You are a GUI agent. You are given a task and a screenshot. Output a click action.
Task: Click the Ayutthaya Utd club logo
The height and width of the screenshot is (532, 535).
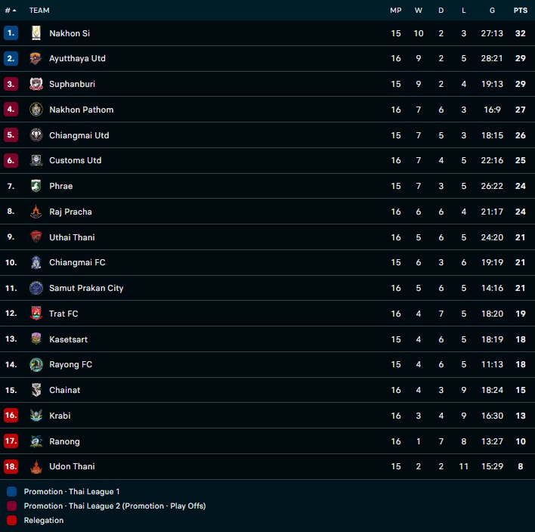pyautogui.click(x=36, y=59)
